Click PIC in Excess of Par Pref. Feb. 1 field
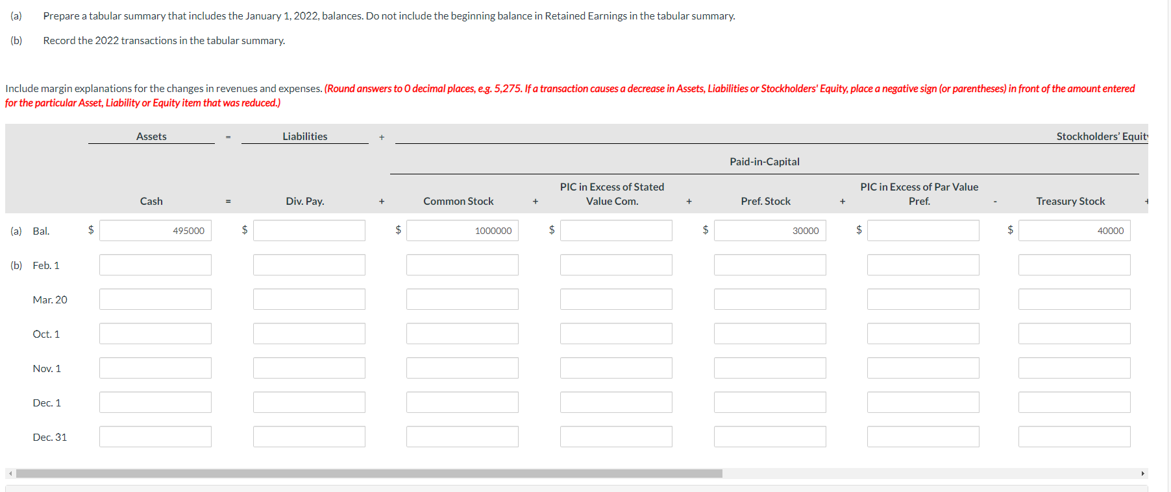 pyautogui.click(x=923, y=264)
